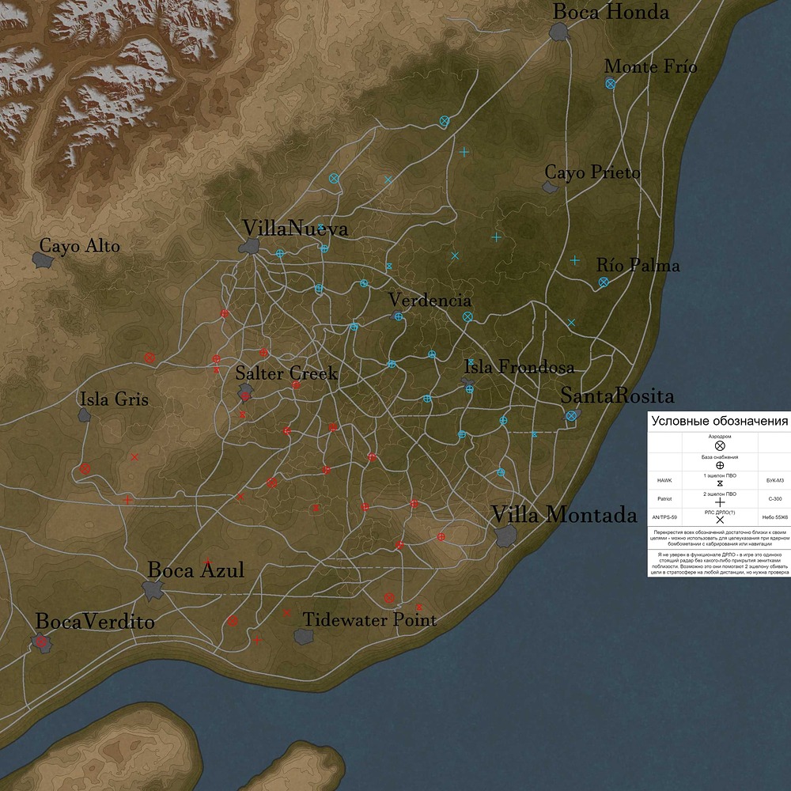
Task: Select the HAWK echelon icon in the legend
Action: [x=720, y=483]
